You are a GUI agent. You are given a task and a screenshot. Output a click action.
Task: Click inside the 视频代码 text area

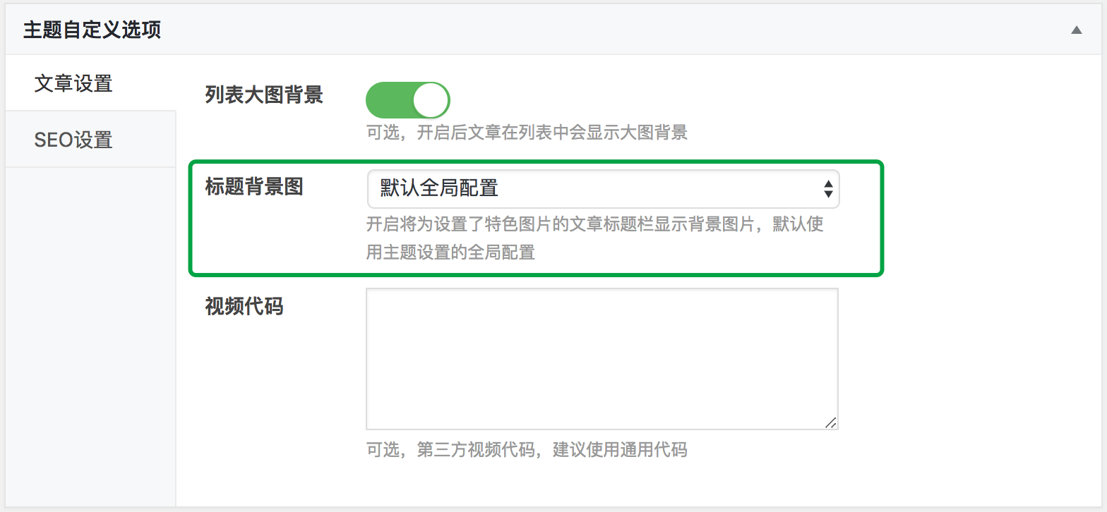point(602,358)
